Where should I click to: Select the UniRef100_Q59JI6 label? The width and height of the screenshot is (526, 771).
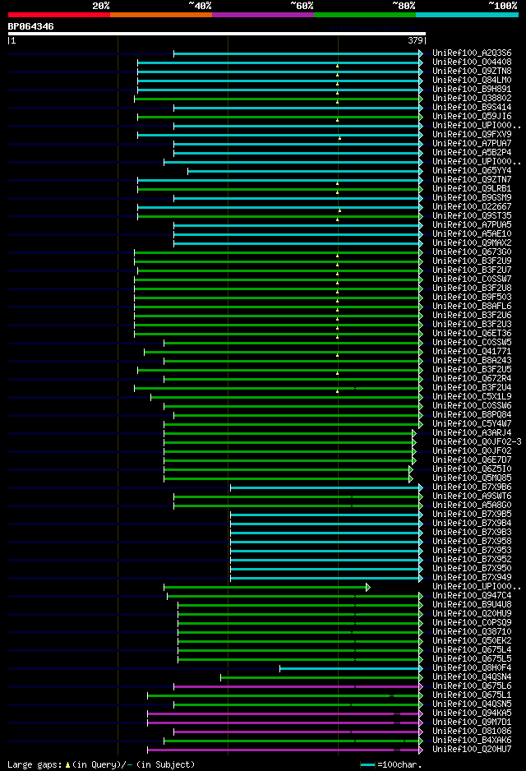click(x=472, y=117)
